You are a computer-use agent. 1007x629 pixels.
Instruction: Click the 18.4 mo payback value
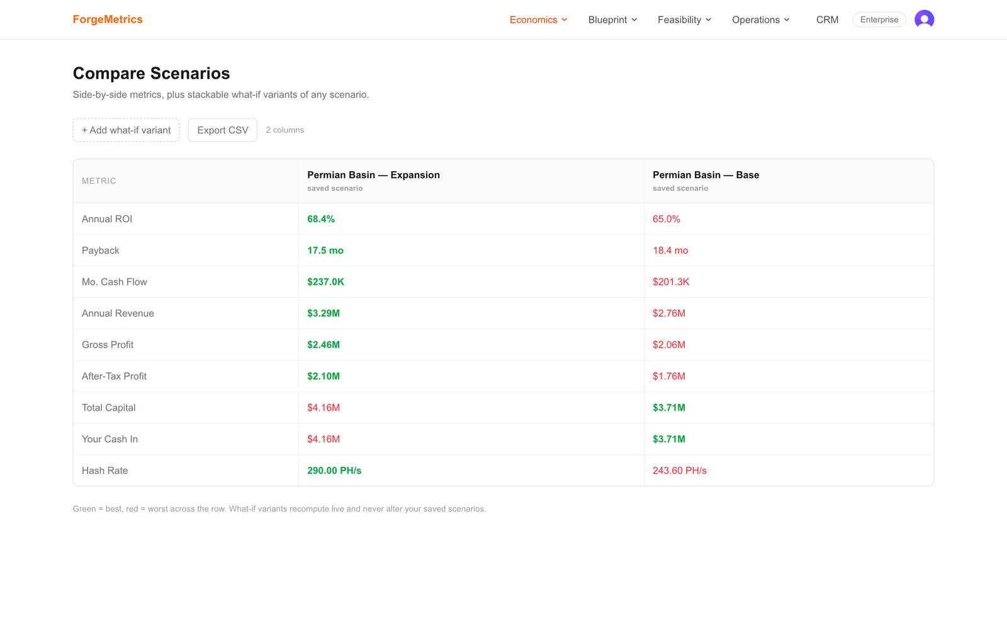click(x=670, y=250)
